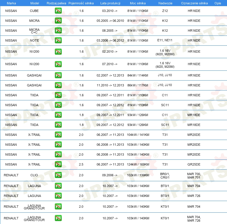The image size is (227, 224).
Task: Select the BR0/1, CR0/1 body cell
Action: 165,176
